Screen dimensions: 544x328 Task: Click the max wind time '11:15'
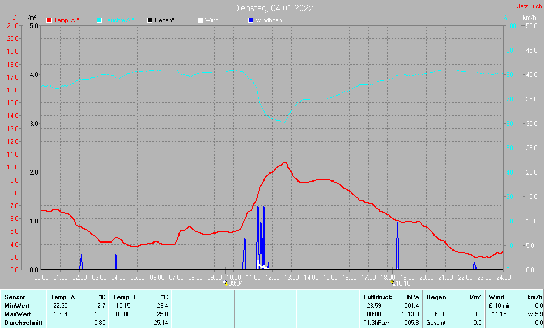[x=499, y=314]
